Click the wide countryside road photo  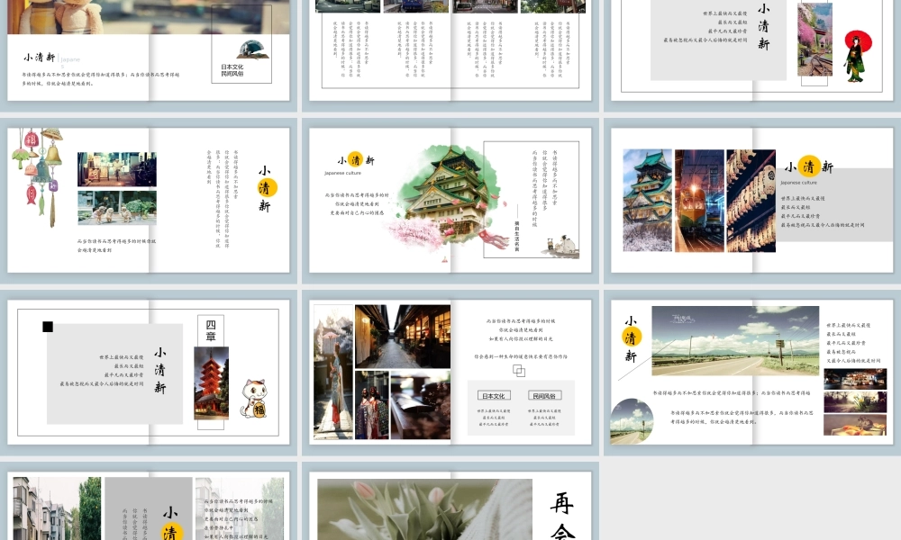coord(735,340)
